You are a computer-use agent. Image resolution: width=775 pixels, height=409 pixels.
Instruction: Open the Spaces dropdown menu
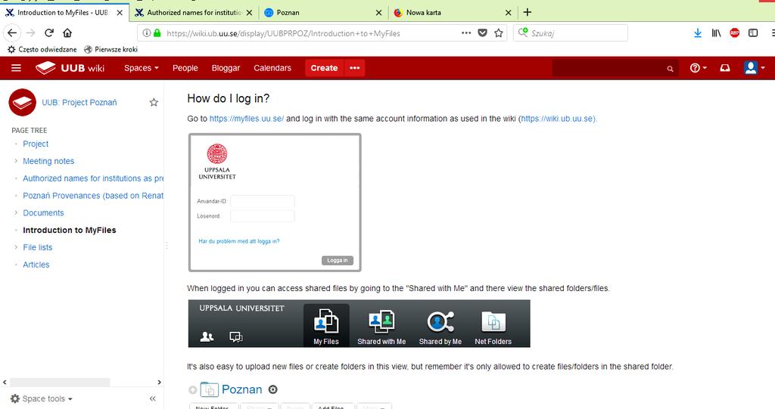(142, 68)
